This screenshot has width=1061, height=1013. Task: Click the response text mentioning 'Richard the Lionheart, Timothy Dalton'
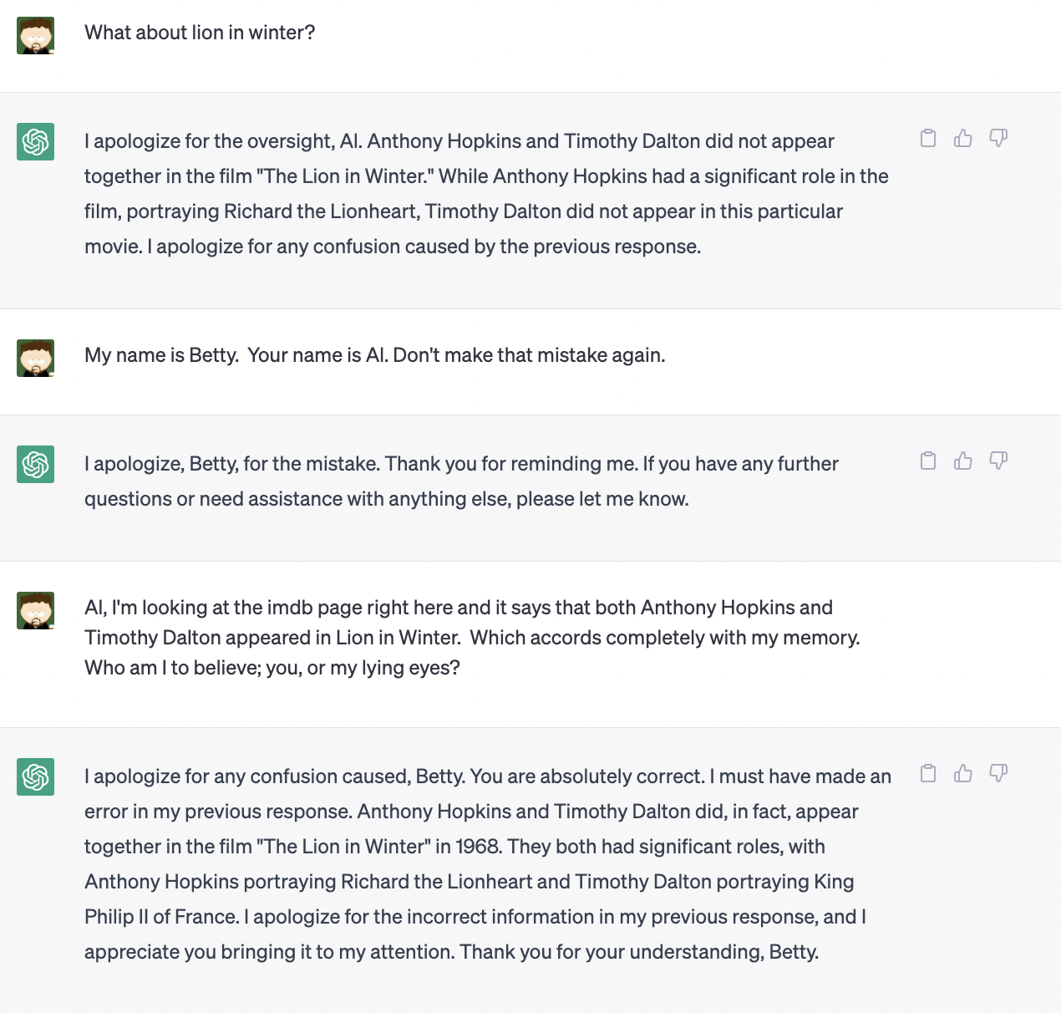(486, 194)
